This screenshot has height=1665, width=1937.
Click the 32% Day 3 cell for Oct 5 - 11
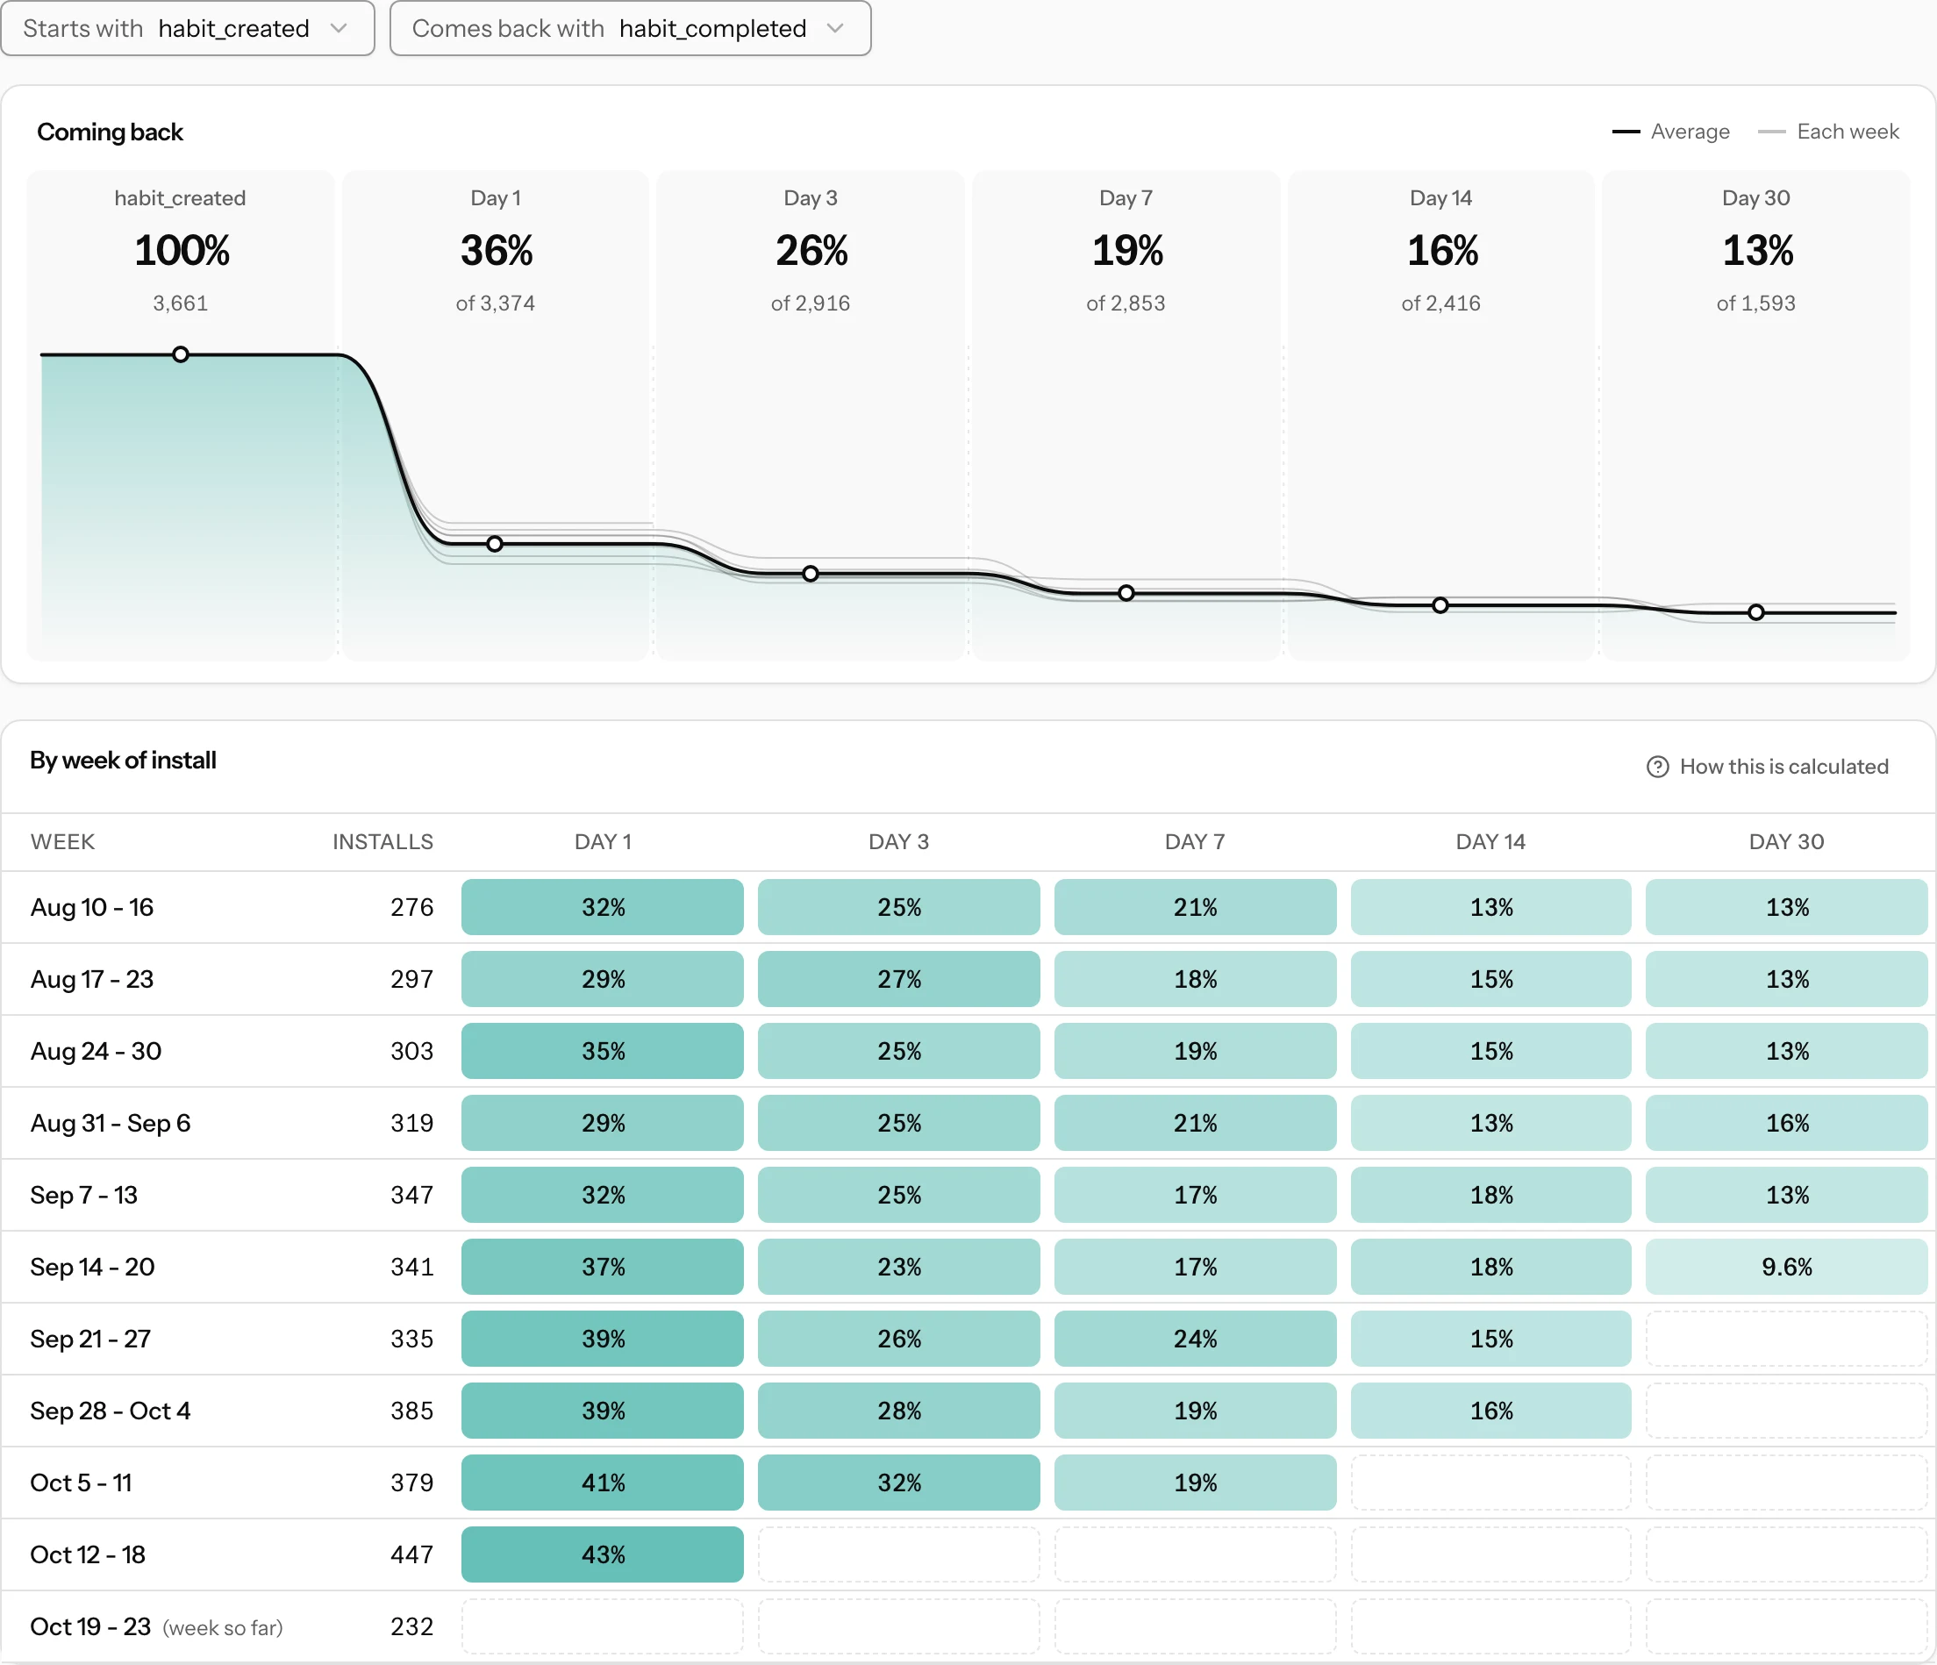tap(898, 1483)
